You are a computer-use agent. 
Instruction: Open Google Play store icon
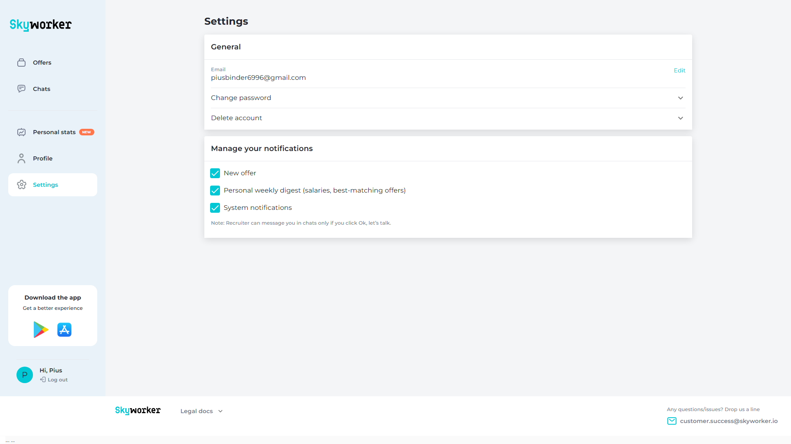click(41, 330)
